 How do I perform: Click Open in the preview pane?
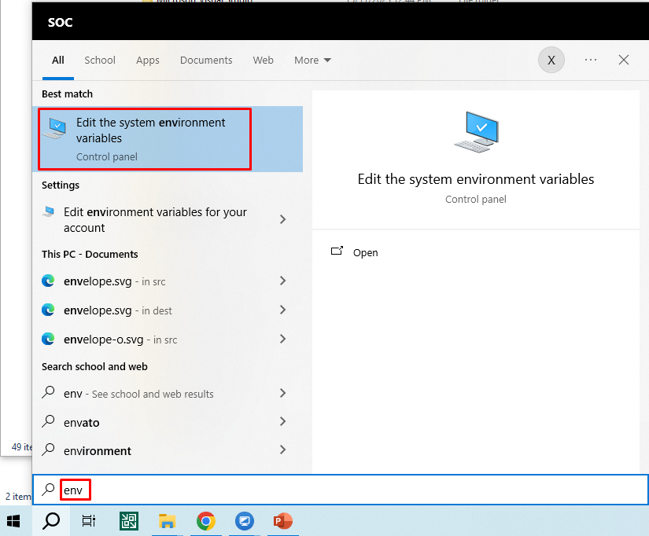pyautogui.click(x=365, y=252)
